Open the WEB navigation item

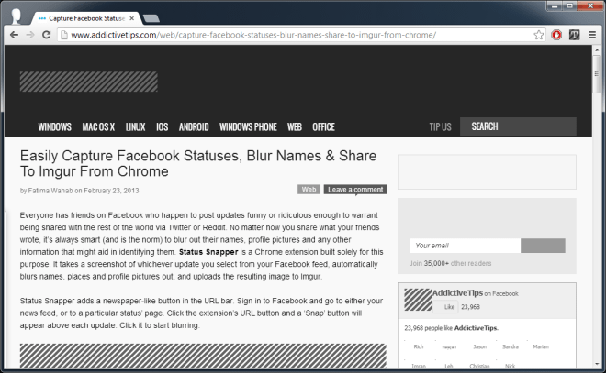(x=295, y=126)
